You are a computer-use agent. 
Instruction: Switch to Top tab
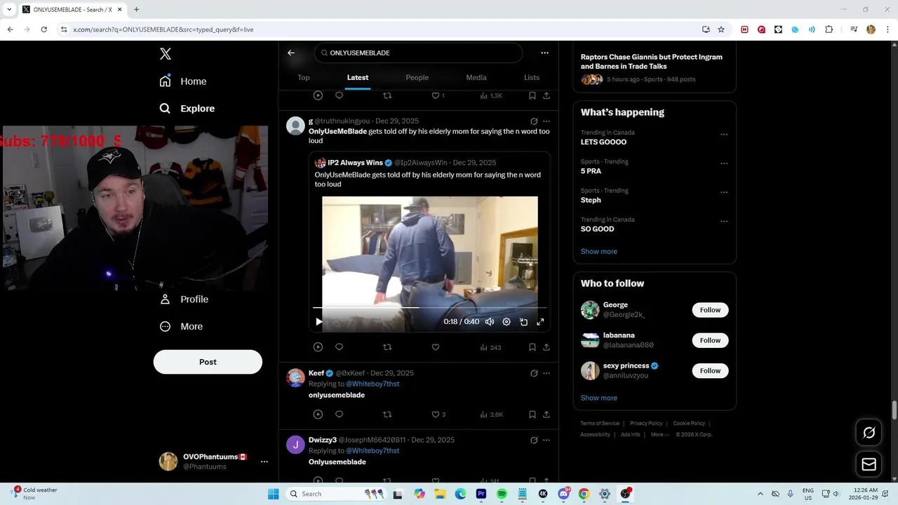tap(303, 77)
